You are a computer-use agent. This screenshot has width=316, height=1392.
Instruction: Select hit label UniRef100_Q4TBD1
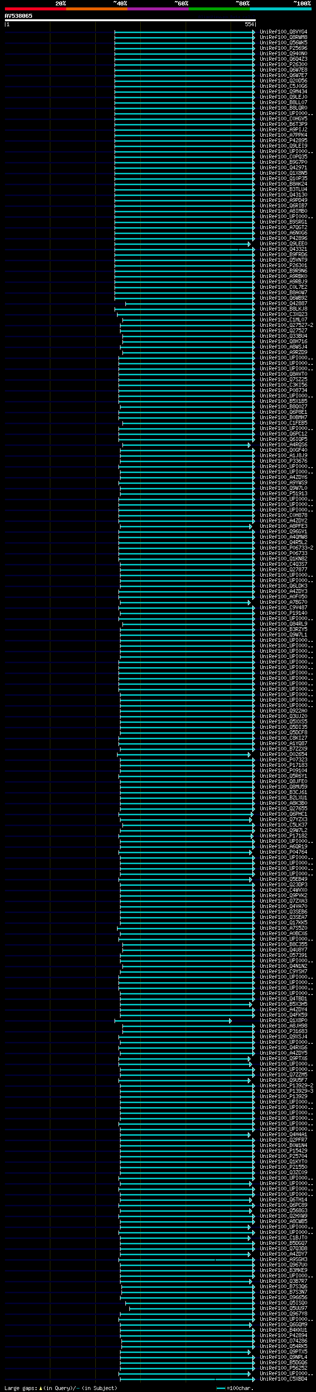click(283, 998)
